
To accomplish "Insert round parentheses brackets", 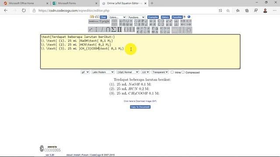I will (x=126, y=29).
